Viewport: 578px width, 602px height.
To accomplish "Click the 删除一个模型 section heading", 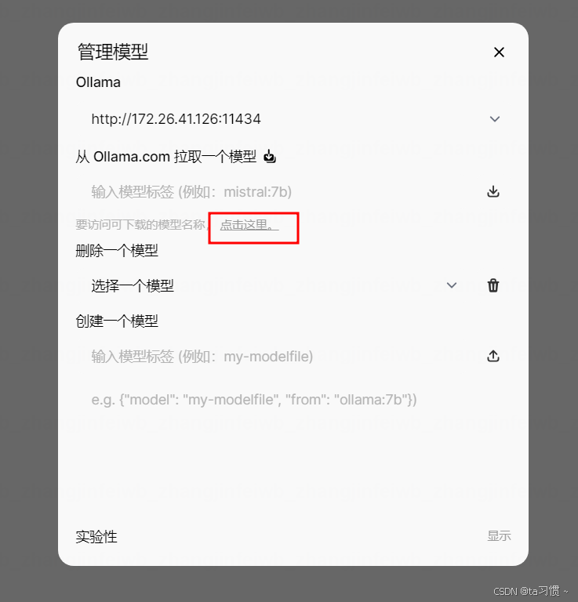I will tap(117, 251).
